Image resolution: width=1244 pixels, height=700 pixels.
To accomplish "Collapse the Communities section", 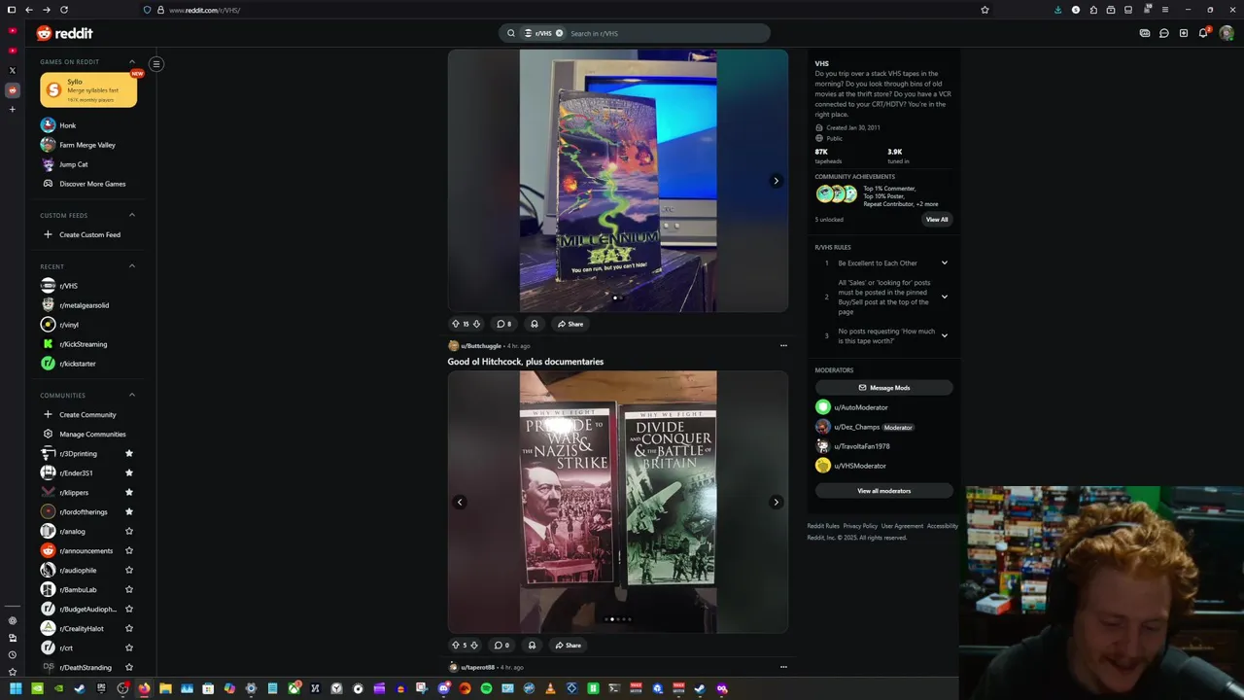I will click(132, 395).
